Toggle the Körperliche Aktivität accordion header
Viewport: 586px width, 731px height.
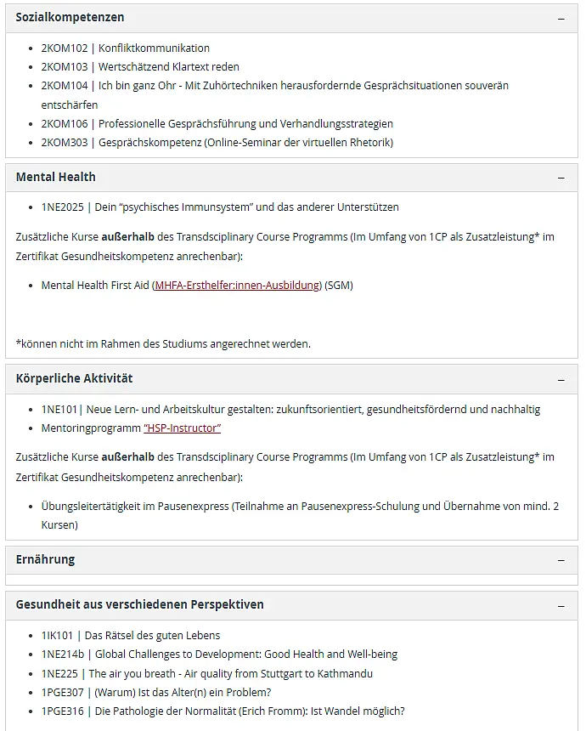click(291, 379)
